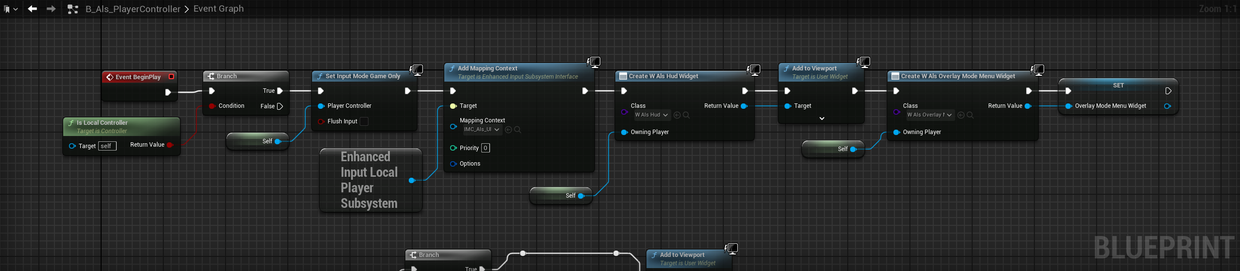The height and width of the screenshot is (271, 1240).
Task: Click the Mapping Context input pin
Action: click(453, 126)
